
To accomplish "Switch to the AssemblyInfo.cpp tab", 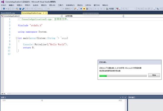I will click(x=8, y=13).
